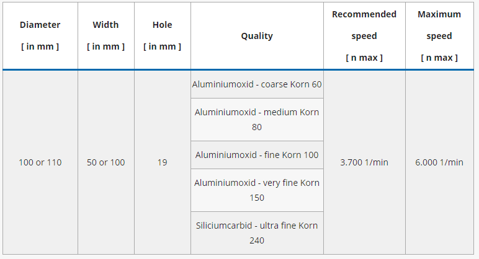Select Aluminiumoxid very fine Korn 150 cell
This screenshot has width=479, height=259.
(x=257, y=190)
